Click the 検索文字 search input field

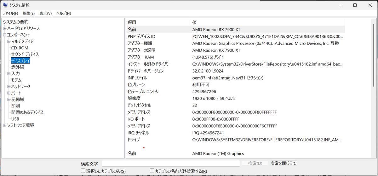click(171, 163)
